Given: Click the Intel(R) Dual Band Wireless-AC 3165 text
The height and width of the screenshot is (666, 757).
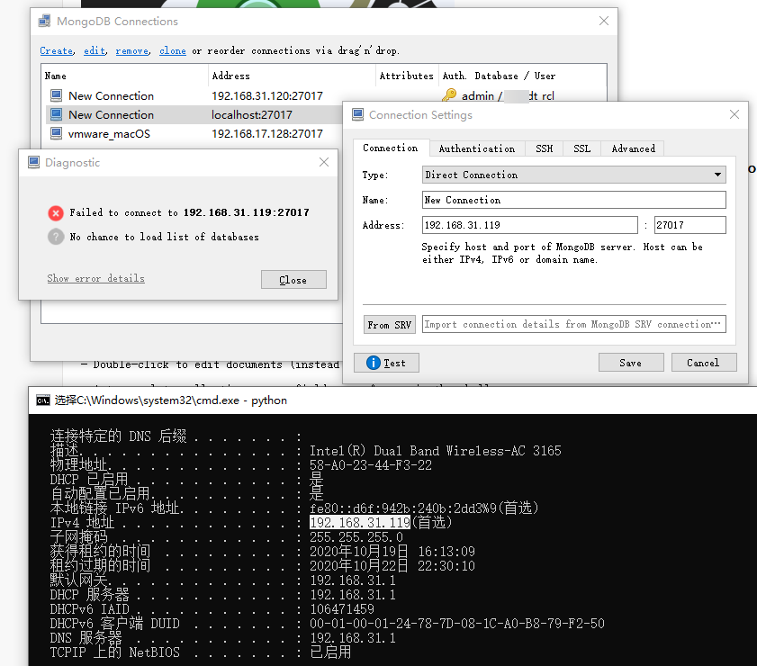Looking at the screenshot, I should [436, 450].
